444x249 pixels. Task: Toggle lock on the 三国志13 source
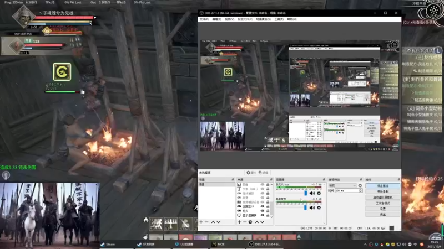point(268,206)
